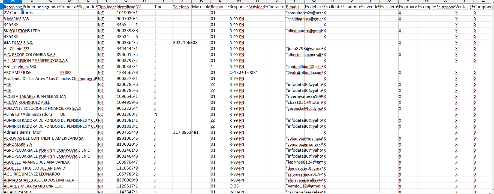This screenshot has width=494, height=194.
Task: Click the 3 MARIAS SAS cell
Action: 13,19
